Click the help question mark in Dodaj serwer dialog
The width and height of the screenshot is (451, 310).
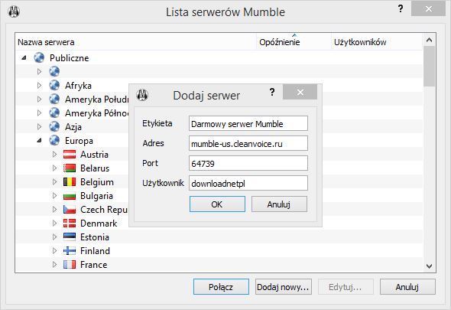[272, 92]
